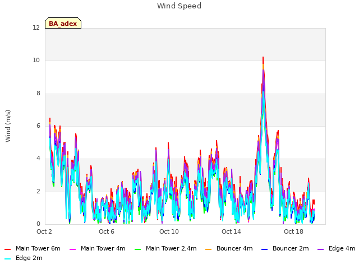Click the cyan Edge 2m swatch

point(7,259)
